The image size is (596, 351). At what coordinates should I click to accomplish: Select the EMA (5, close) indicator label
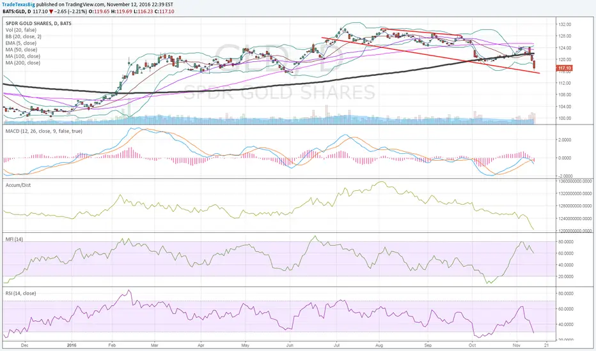coord(21,43)
